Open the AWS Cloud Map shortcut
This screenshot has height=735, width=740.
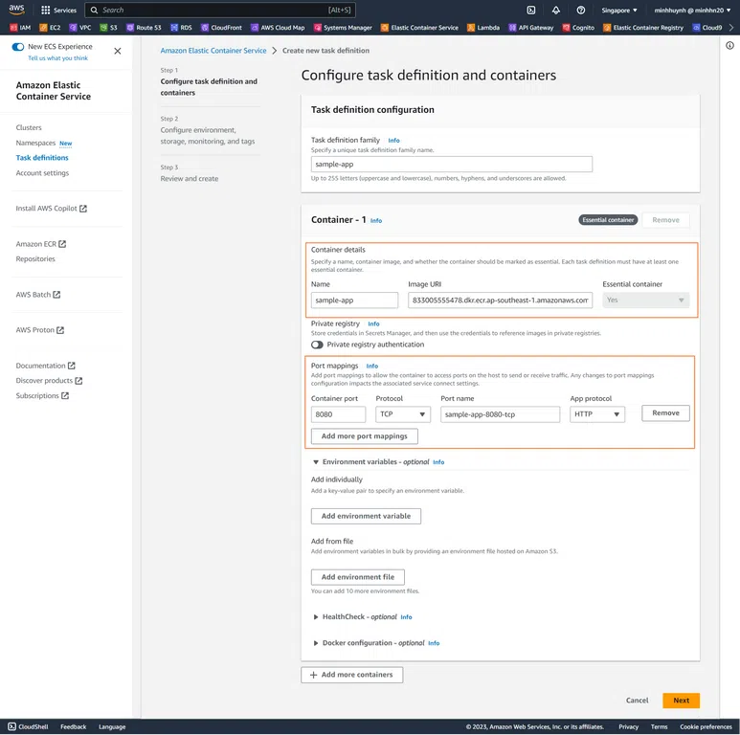coord(278,28)
